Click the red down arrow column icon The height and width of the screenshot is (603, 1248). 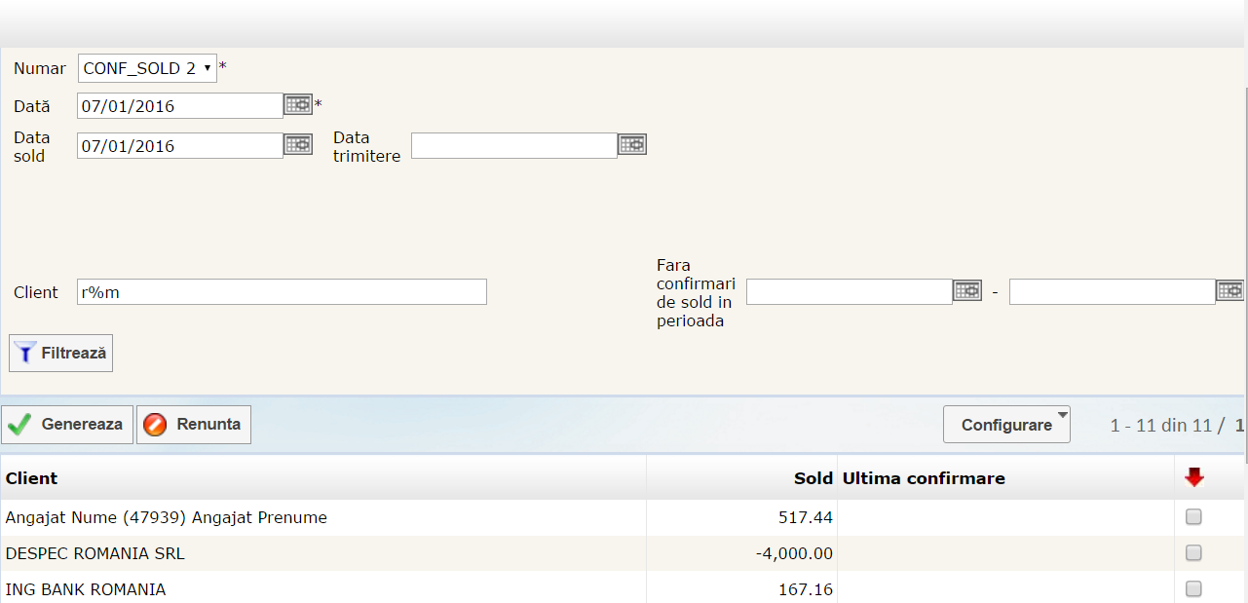pyautogui.click(x=1193, y=477)
